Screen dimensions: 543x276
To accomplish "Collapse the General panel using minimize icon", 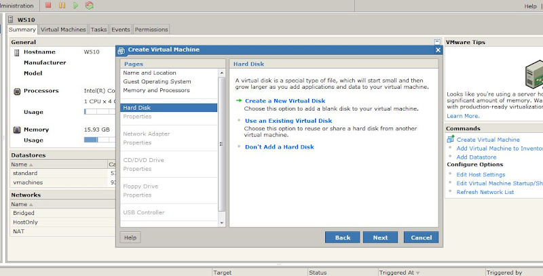I will 437,42.
